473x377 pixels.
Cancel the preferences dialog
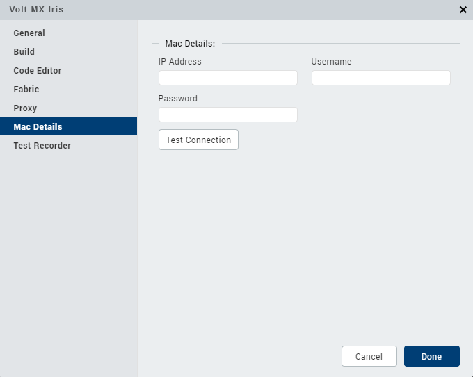369,356
